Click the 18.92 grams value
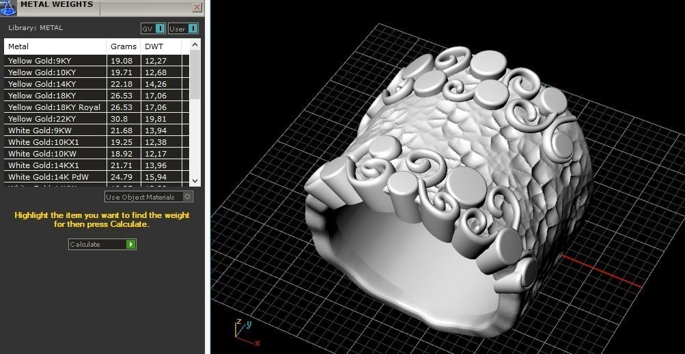The height and width of the screenshot is (354, 685). (121, 153)
